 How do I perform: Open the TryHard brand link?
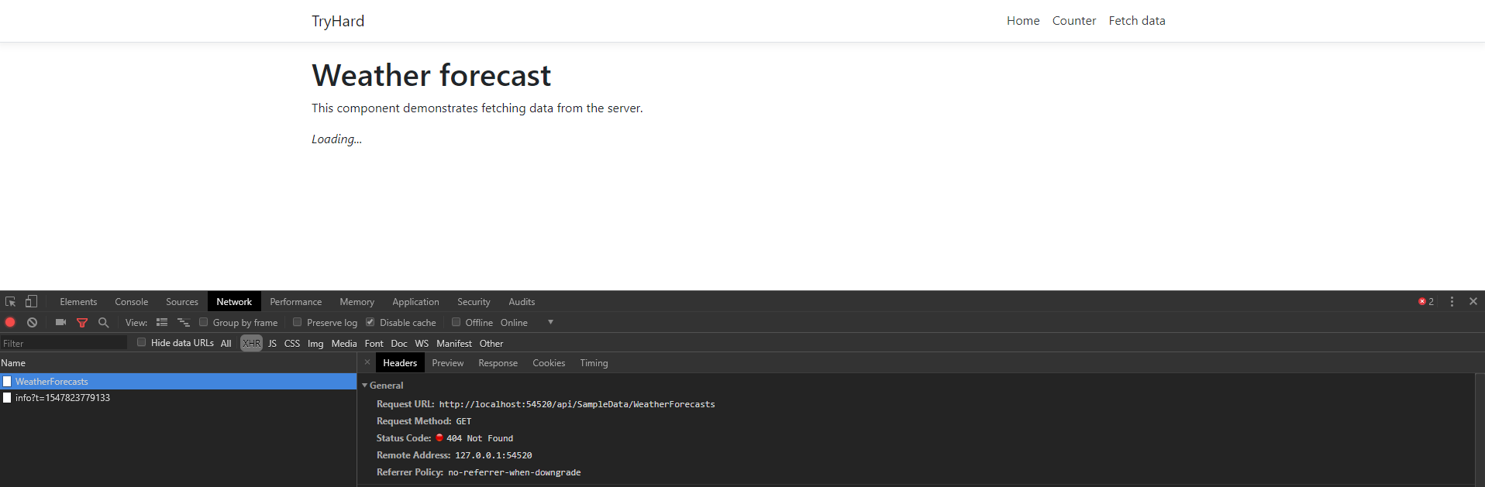[338, 21]
